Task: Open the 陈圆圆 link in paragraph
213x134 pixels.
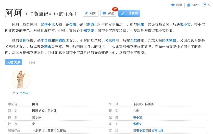Action: (60, 41)
